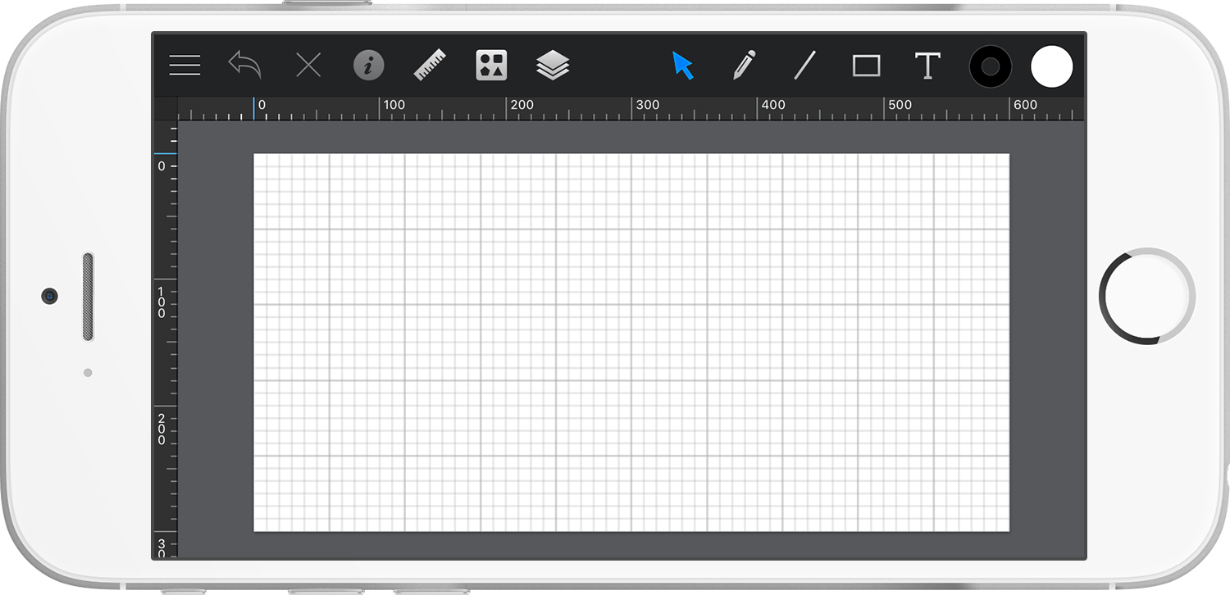This screenshot has width=1230, height=595.
Task: Click the 100 mark on horizontal ruler
Action: coord(394,105)
